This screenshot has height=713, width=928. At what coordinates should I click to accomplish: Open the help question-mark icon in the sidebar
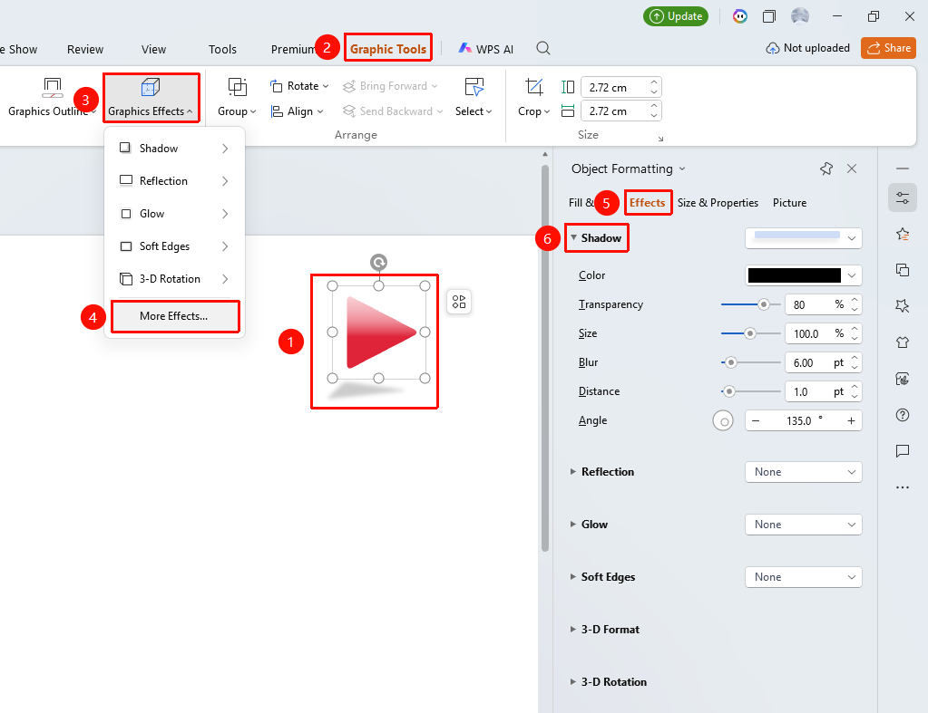903,415
